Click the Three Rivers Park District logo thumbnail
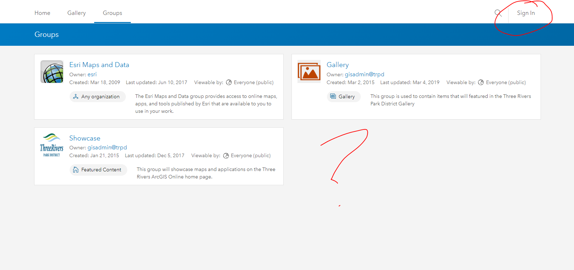 point(52,145)
